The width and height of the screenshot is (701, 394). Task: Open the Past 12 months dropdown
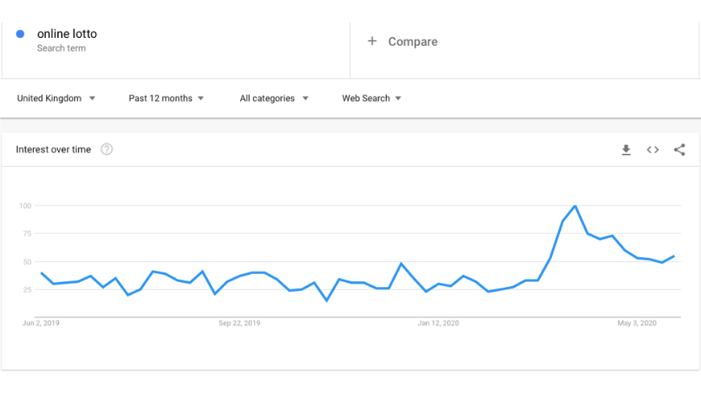pos(166,98)
